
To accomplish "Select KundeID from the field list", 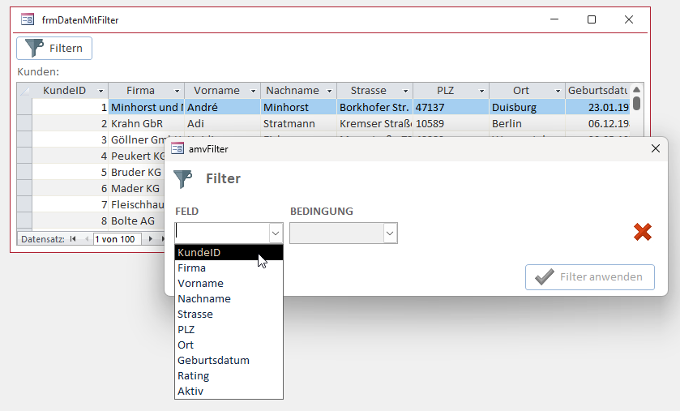I will click(229, 252).
